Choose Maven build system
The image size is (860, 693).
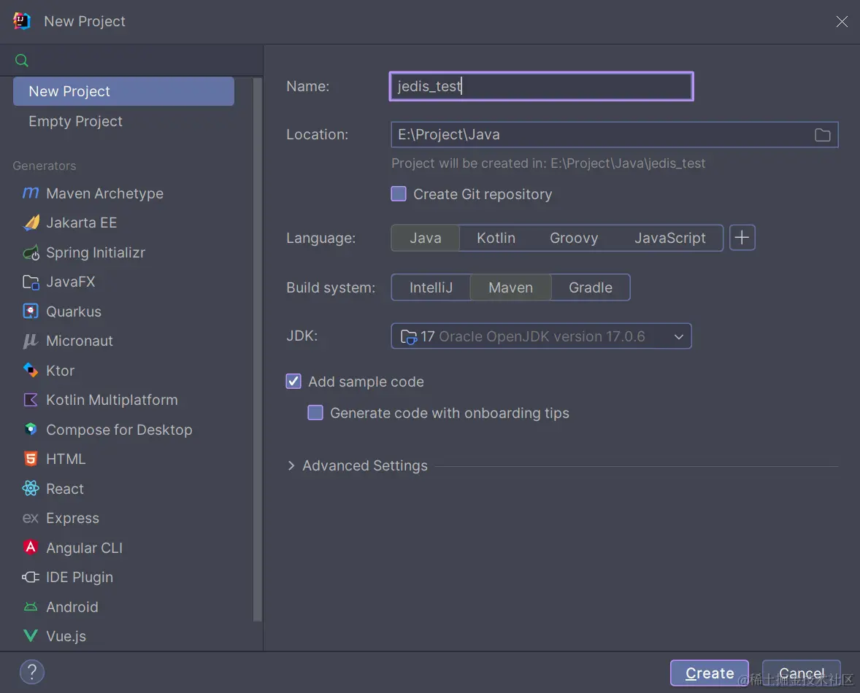point(510,287)
